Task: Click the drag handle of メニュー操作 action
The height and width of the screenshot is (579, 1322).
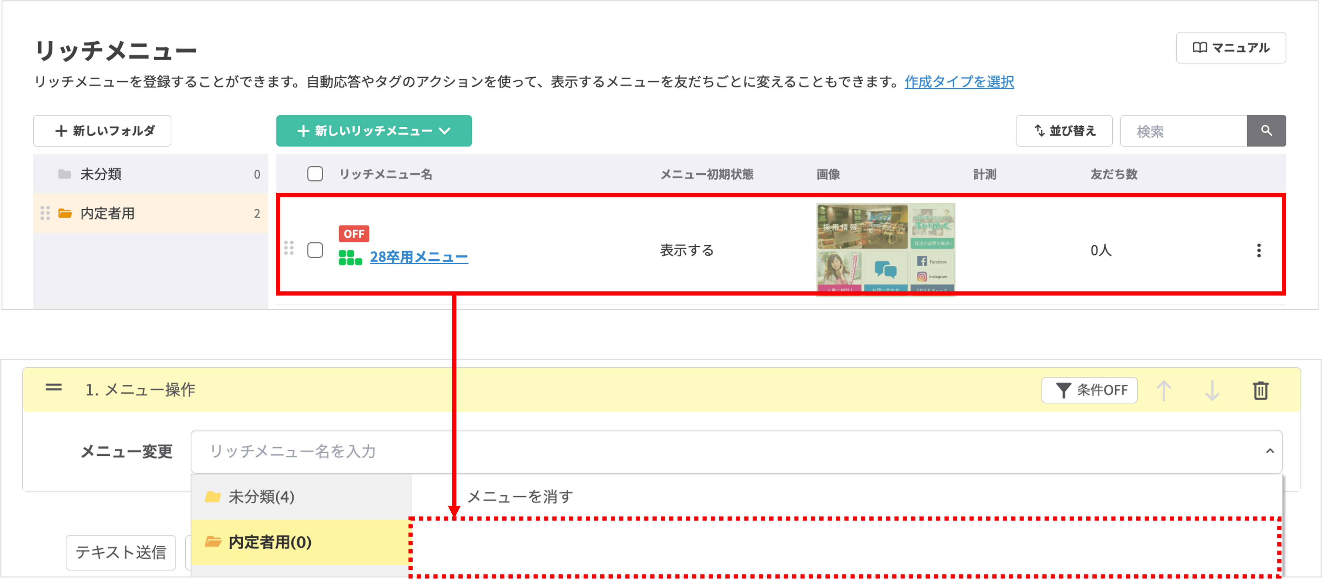Action: coord(53,388)
